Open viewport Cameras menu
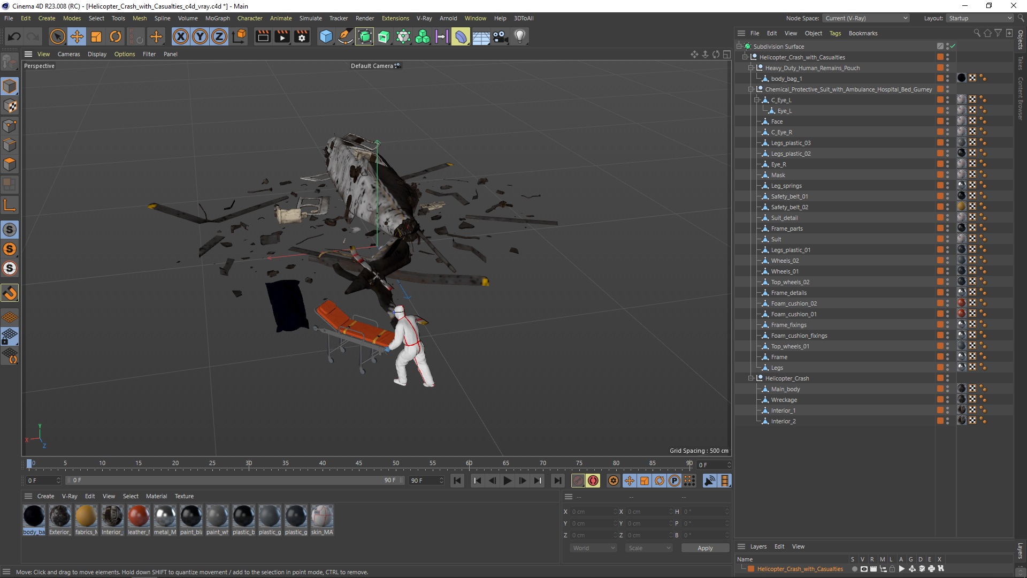 (x=69, y=54)
